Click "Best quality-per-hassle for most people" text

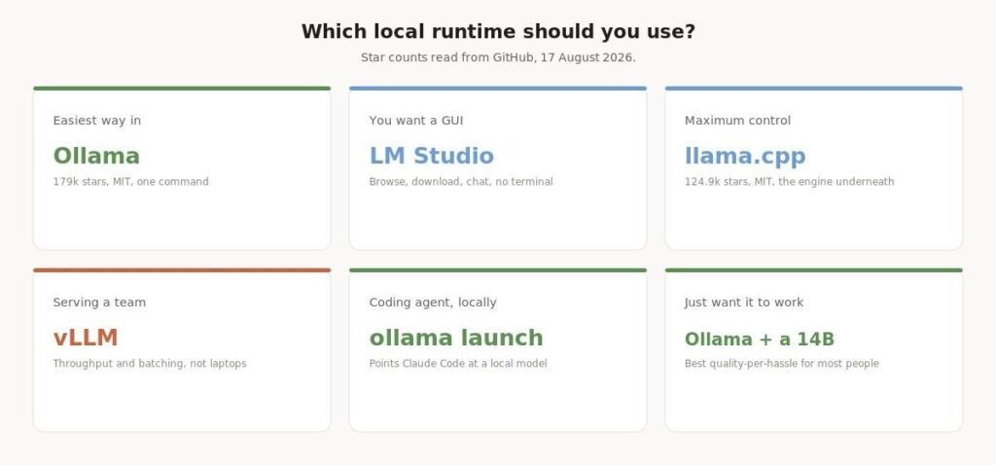782,364
